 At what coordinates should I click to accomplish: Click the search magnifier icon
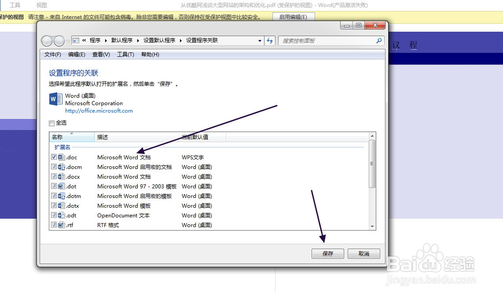pyautogui.click(x=379, y=41)
